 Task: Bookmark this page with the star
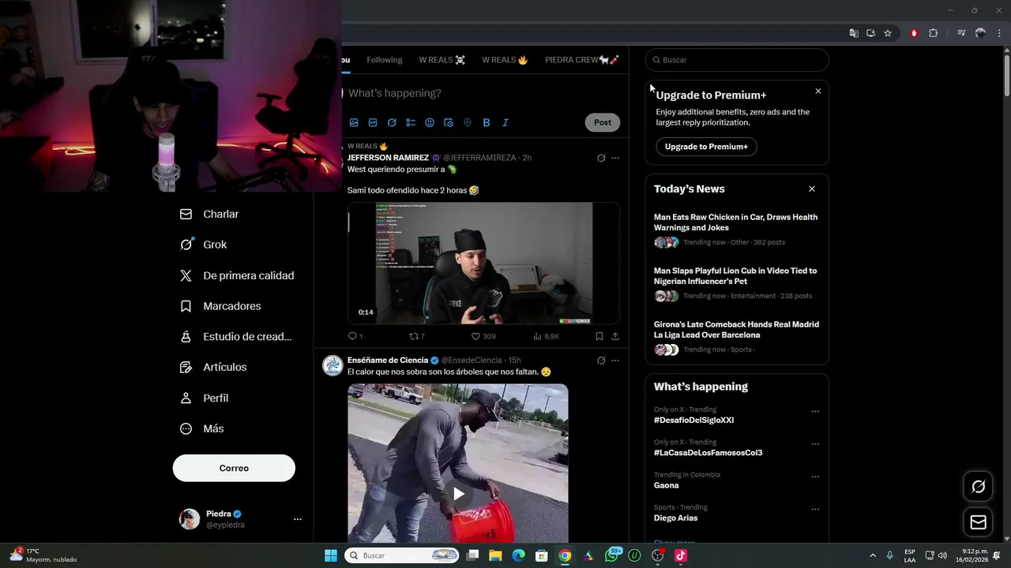tap(888, 33)
